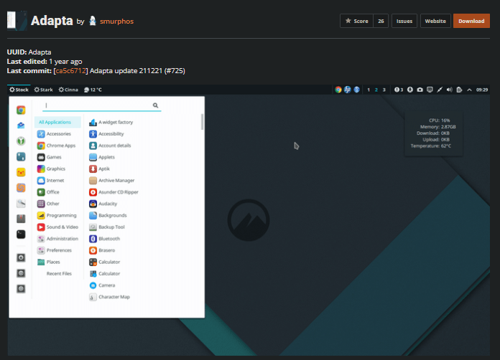The width and height of the screenshot is (500, 360).
Task: Launch the terminal favorite icon in the sidebar
Action: click(21, 235)
